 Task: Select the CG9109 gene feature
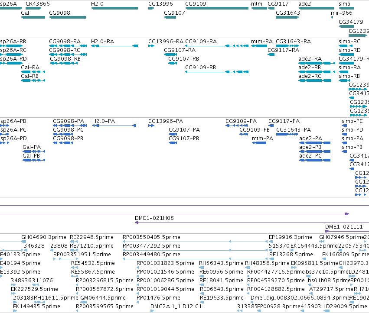[217, 8]
